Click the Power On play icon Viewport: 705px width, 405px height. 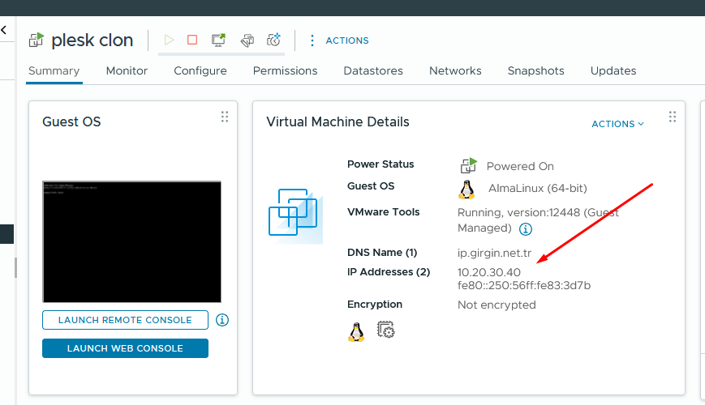tap(169, 40)
